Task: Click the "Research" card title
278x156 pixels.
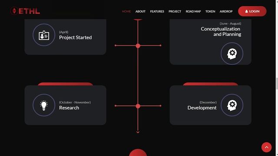Action: point(69,108)
